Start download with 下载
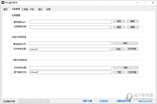The image size is (157, 104). coord(119,72)
